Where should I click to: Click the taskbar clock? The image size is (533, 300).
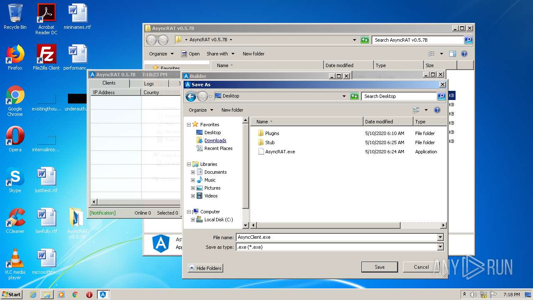click(x=511, y=295)
